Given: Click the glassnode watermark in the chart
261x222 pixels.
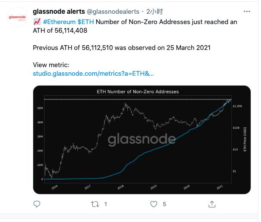Looking at the screenshot, I should pyautogui.click(x=142, y=139).
